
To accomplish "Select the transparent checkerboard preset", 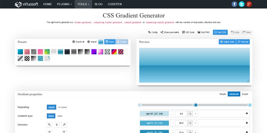I will click(47, 58).
